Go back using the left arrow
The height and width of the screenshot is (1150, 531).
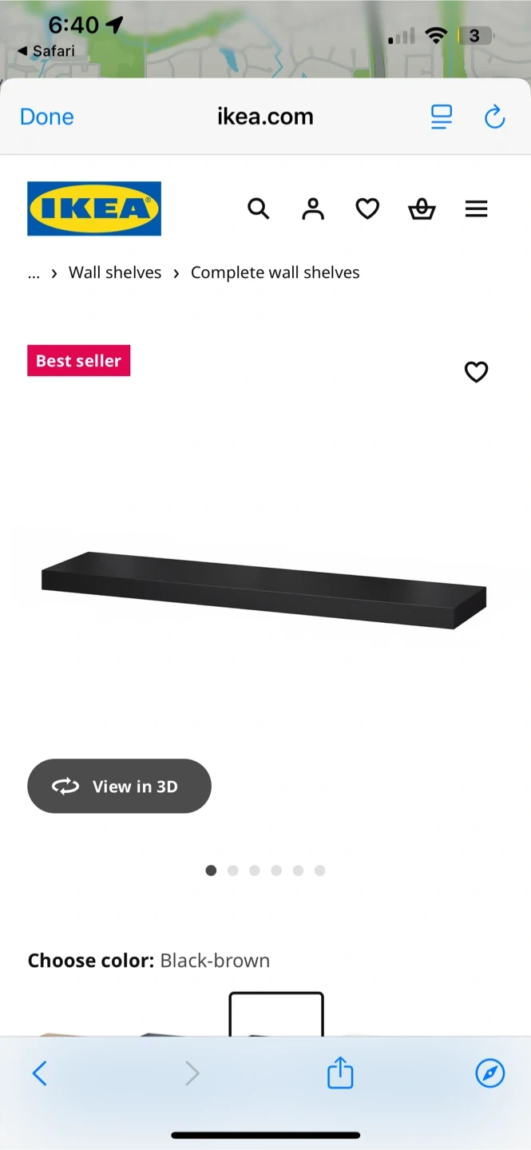[x=39, y=1073]
